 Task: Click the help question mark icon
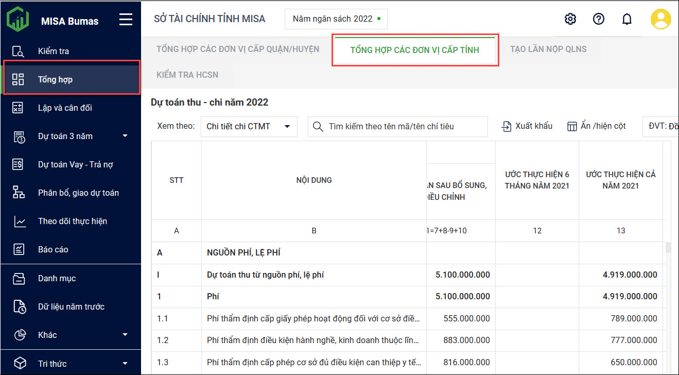(598, 19)
